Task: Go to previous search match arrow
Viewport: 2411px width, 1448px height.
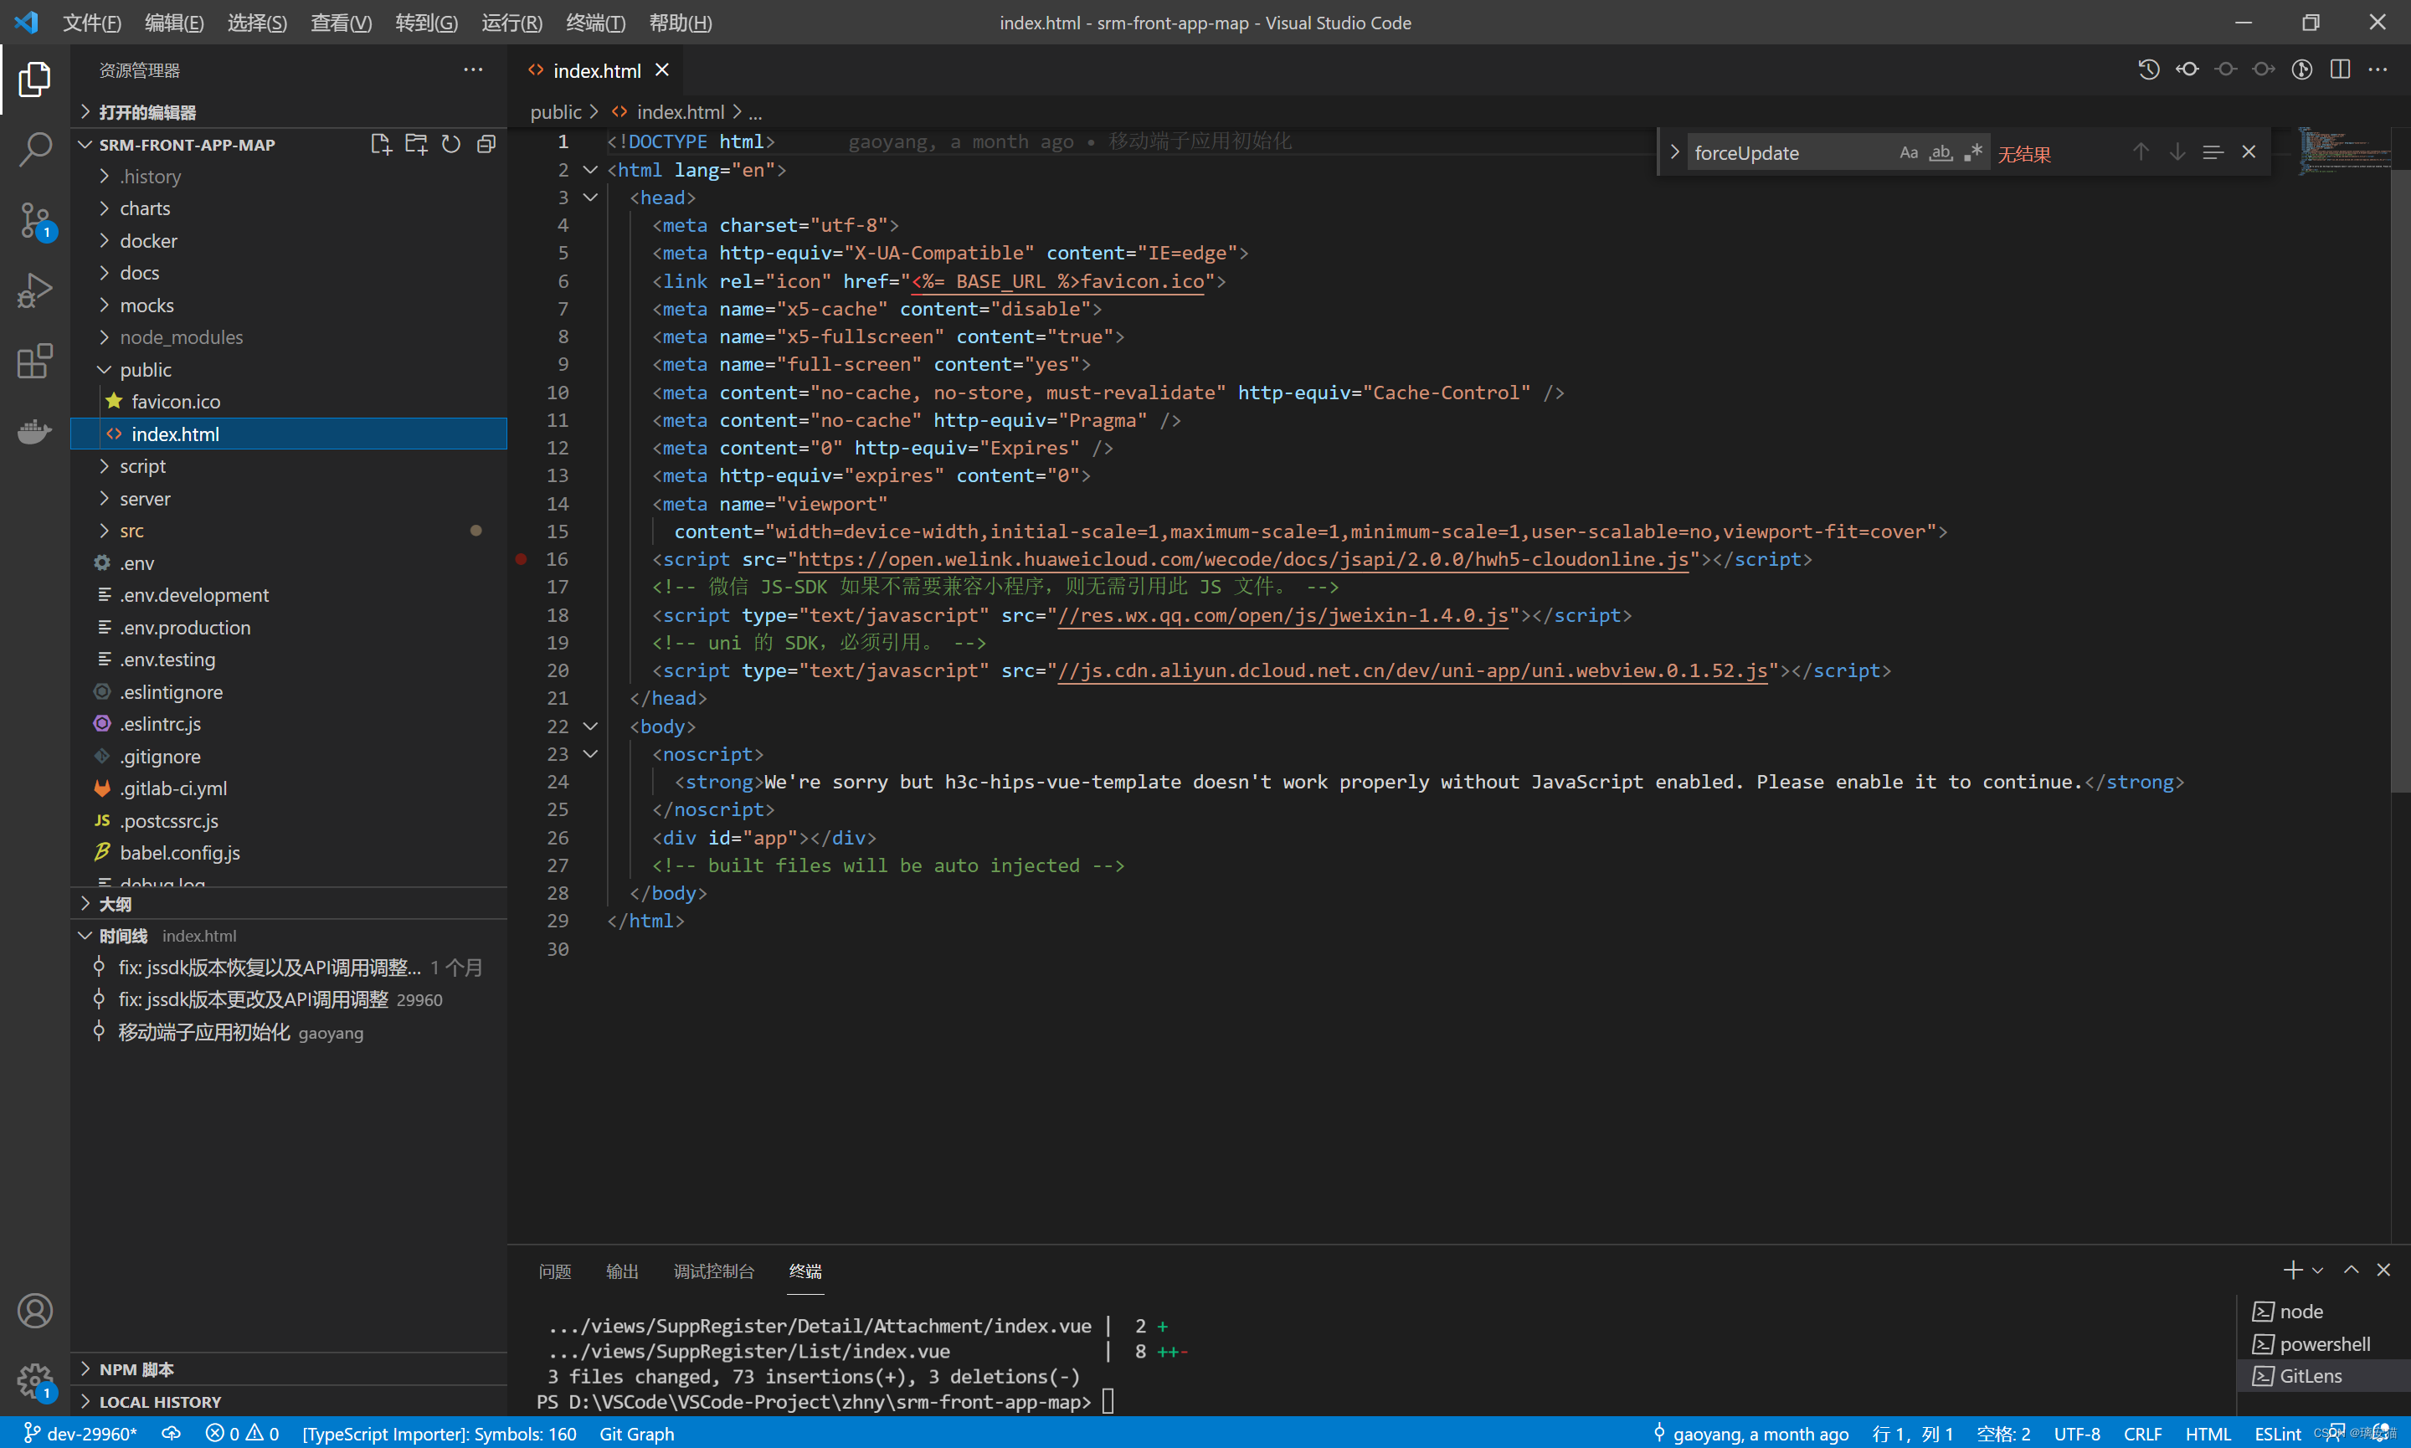Action: (2140, 152)
